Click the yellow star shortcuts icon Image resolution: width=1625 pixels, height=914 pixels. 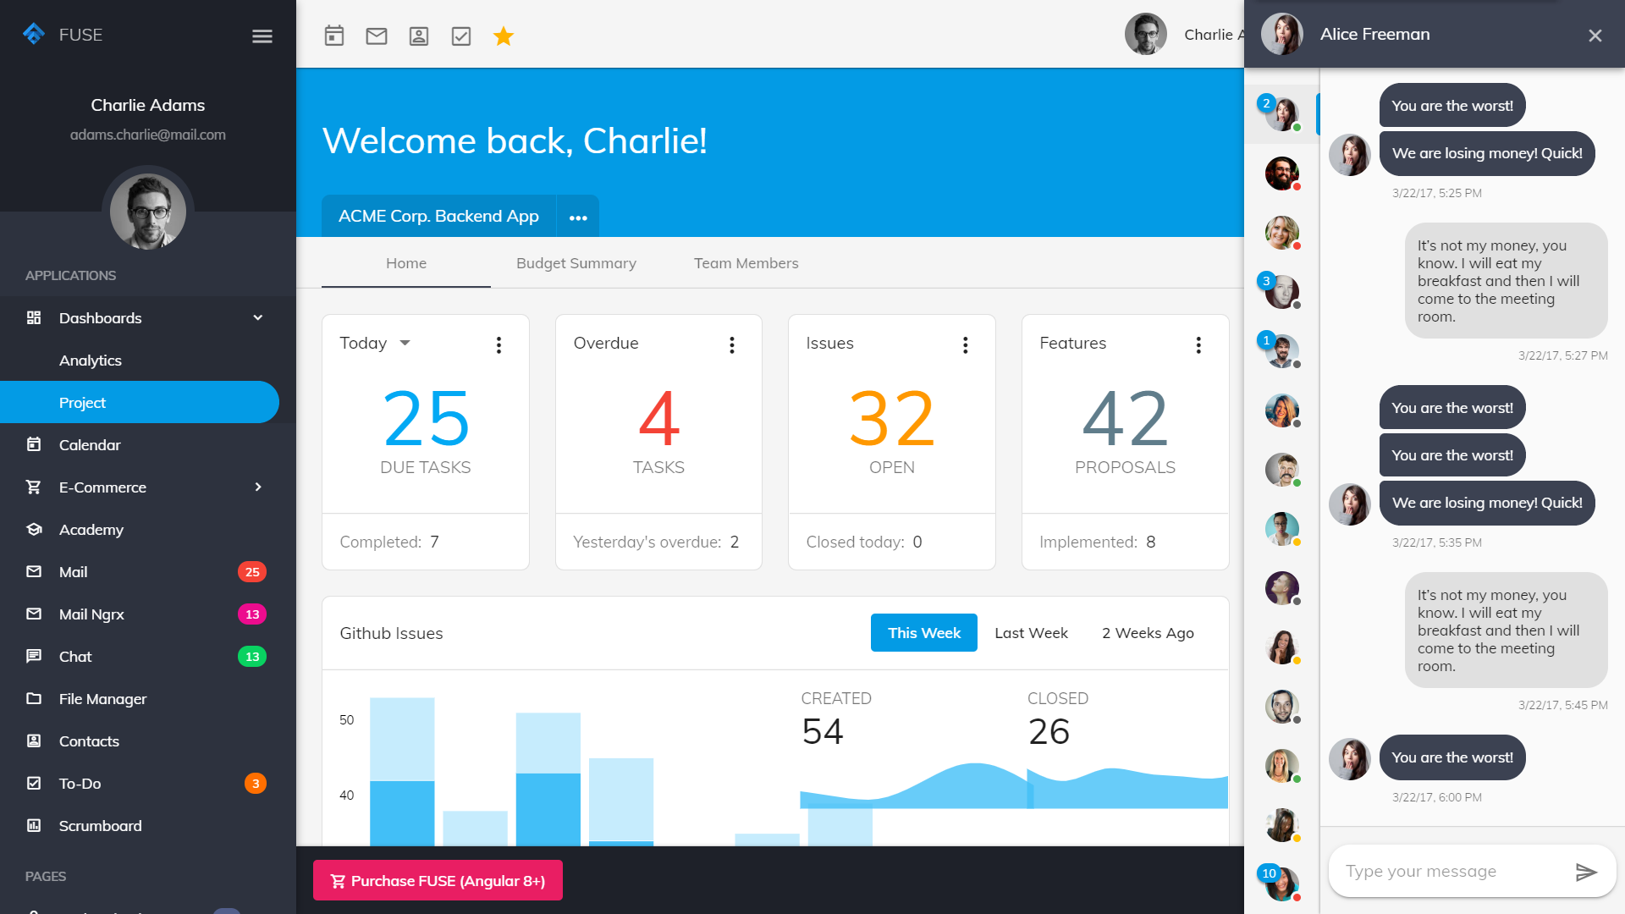point(504,36)
